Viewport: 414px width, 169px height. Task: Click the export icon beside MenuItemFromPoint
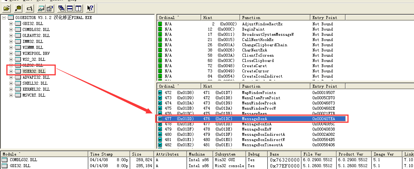pos(160,98)
